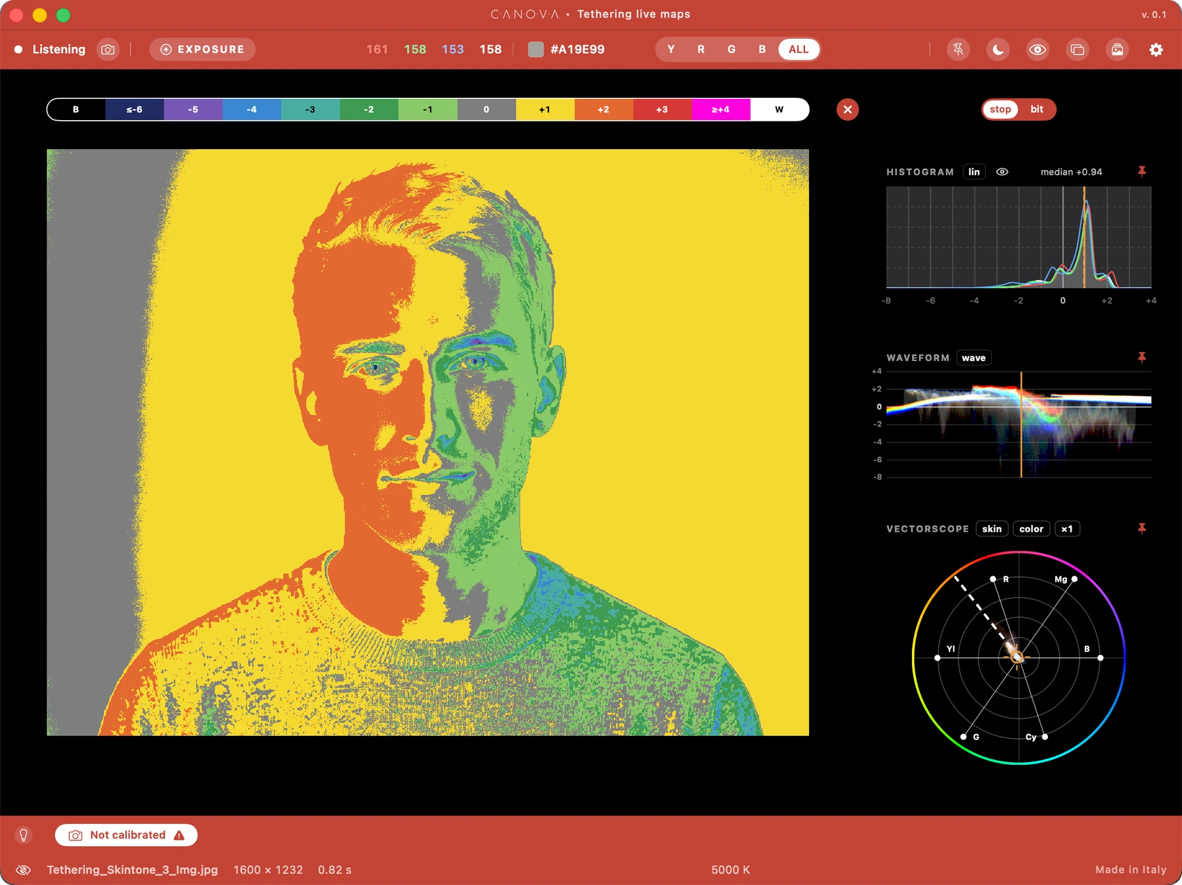Click the median +0.94 histogram readout
Screen dimensions: 1182x885
1071,172
